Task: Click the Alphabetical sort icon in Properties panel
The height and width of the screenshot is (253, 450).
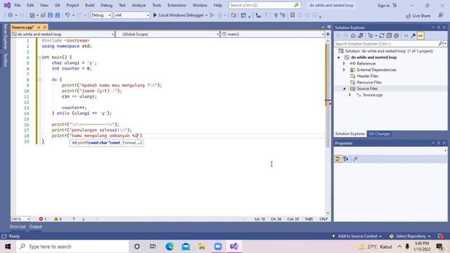Action: click(346, 159)
